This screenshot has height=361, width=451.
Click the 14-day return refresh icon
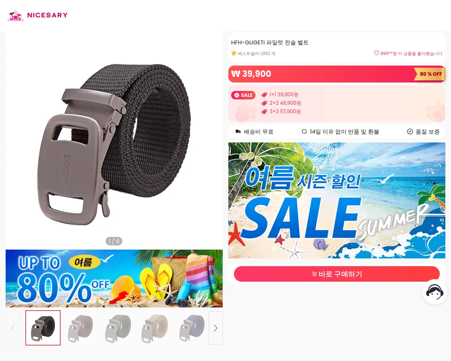[x=304, y=131]
